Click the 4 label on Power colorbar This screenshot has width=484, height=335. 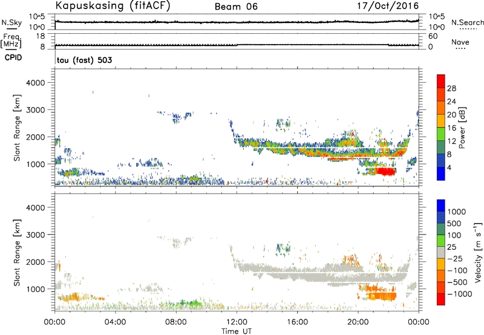(x=449, y=167)
